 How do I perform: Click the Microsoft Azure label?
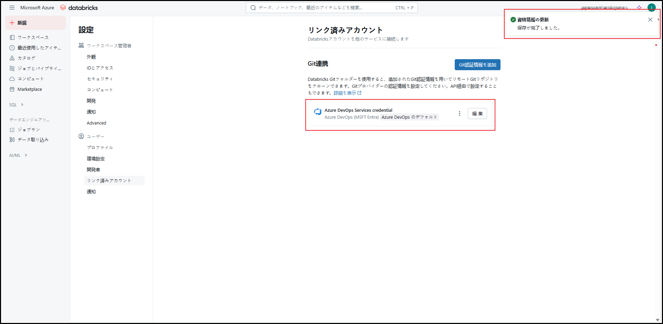coord(37,8)
